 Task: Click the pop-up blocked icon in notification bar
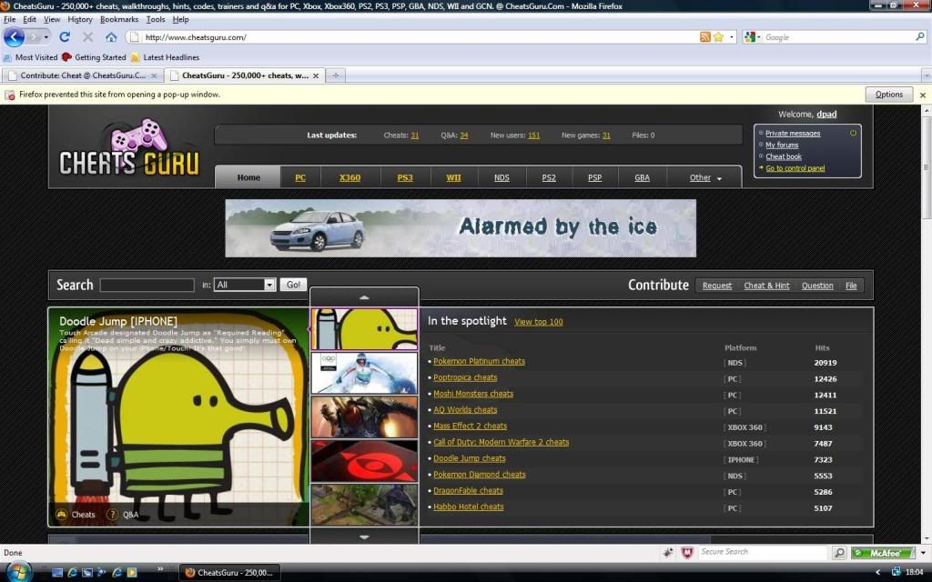[x=9, y=95]
